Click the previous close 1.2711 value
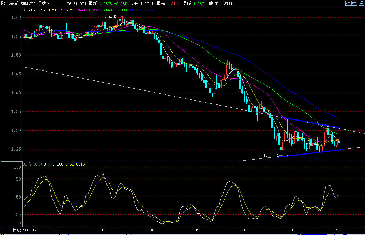The width and height of the screenshot is (365, 235). (x=226, y=4)
